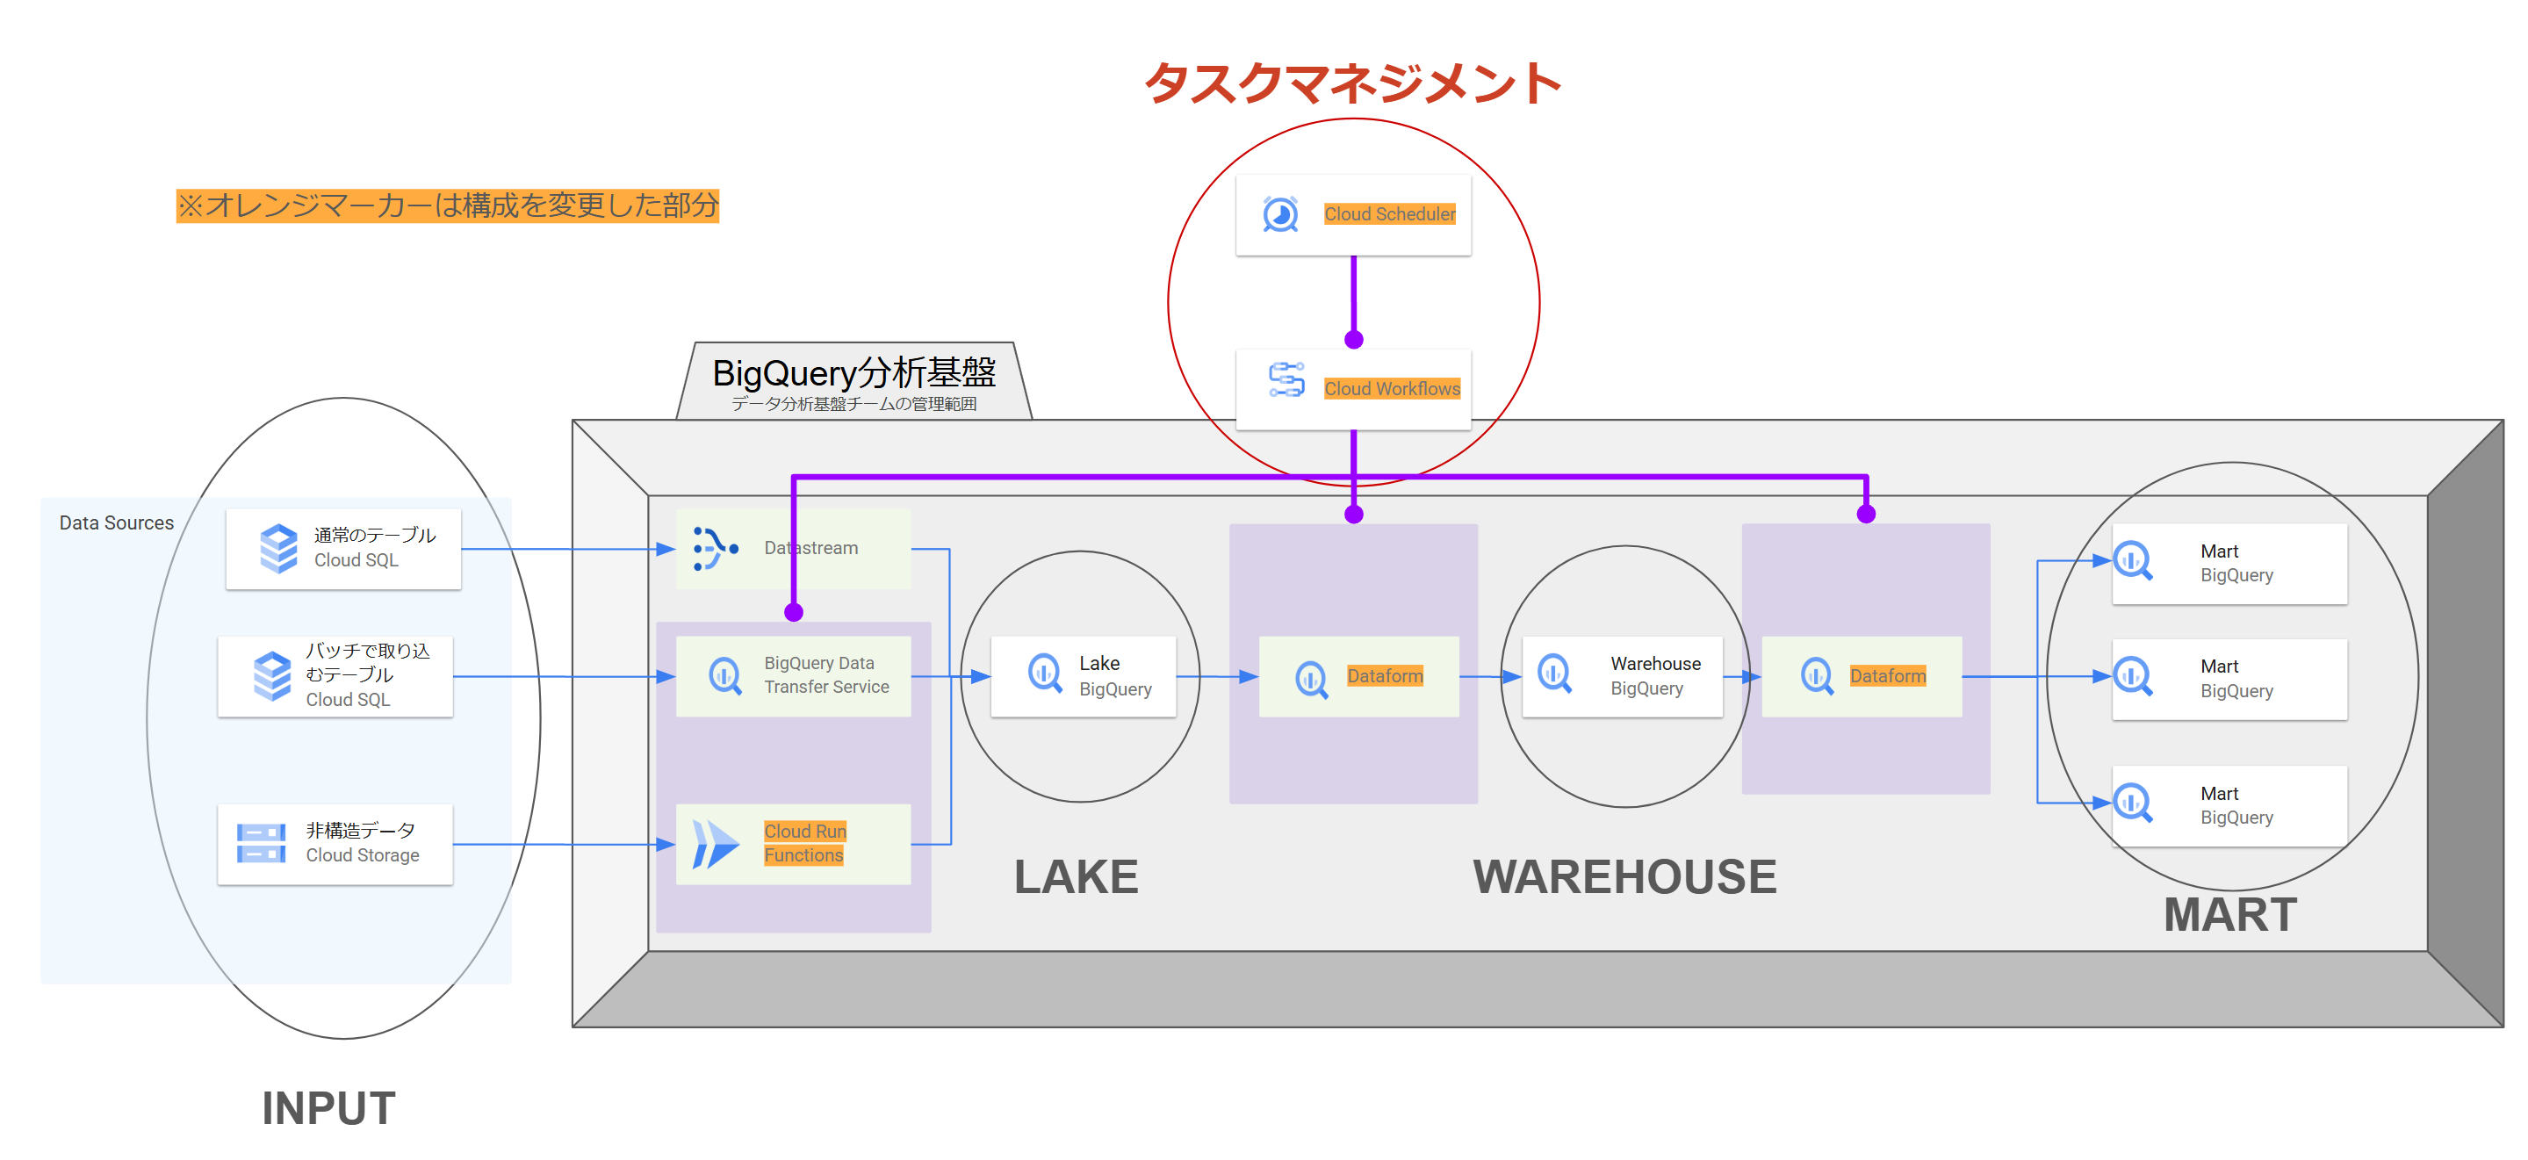Click the Data Sources label
Image resolution: width=2528 pixels, height=1160 pixels.
click(116, 523)
